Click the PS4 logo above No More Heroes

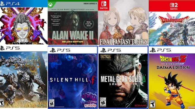tap(10, 4)
